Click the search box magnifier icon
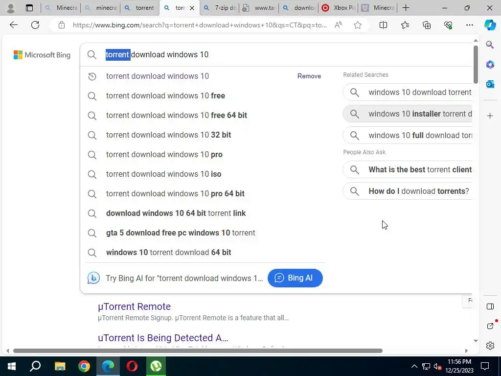The image size is (501, 376). [x=91, y=55]
